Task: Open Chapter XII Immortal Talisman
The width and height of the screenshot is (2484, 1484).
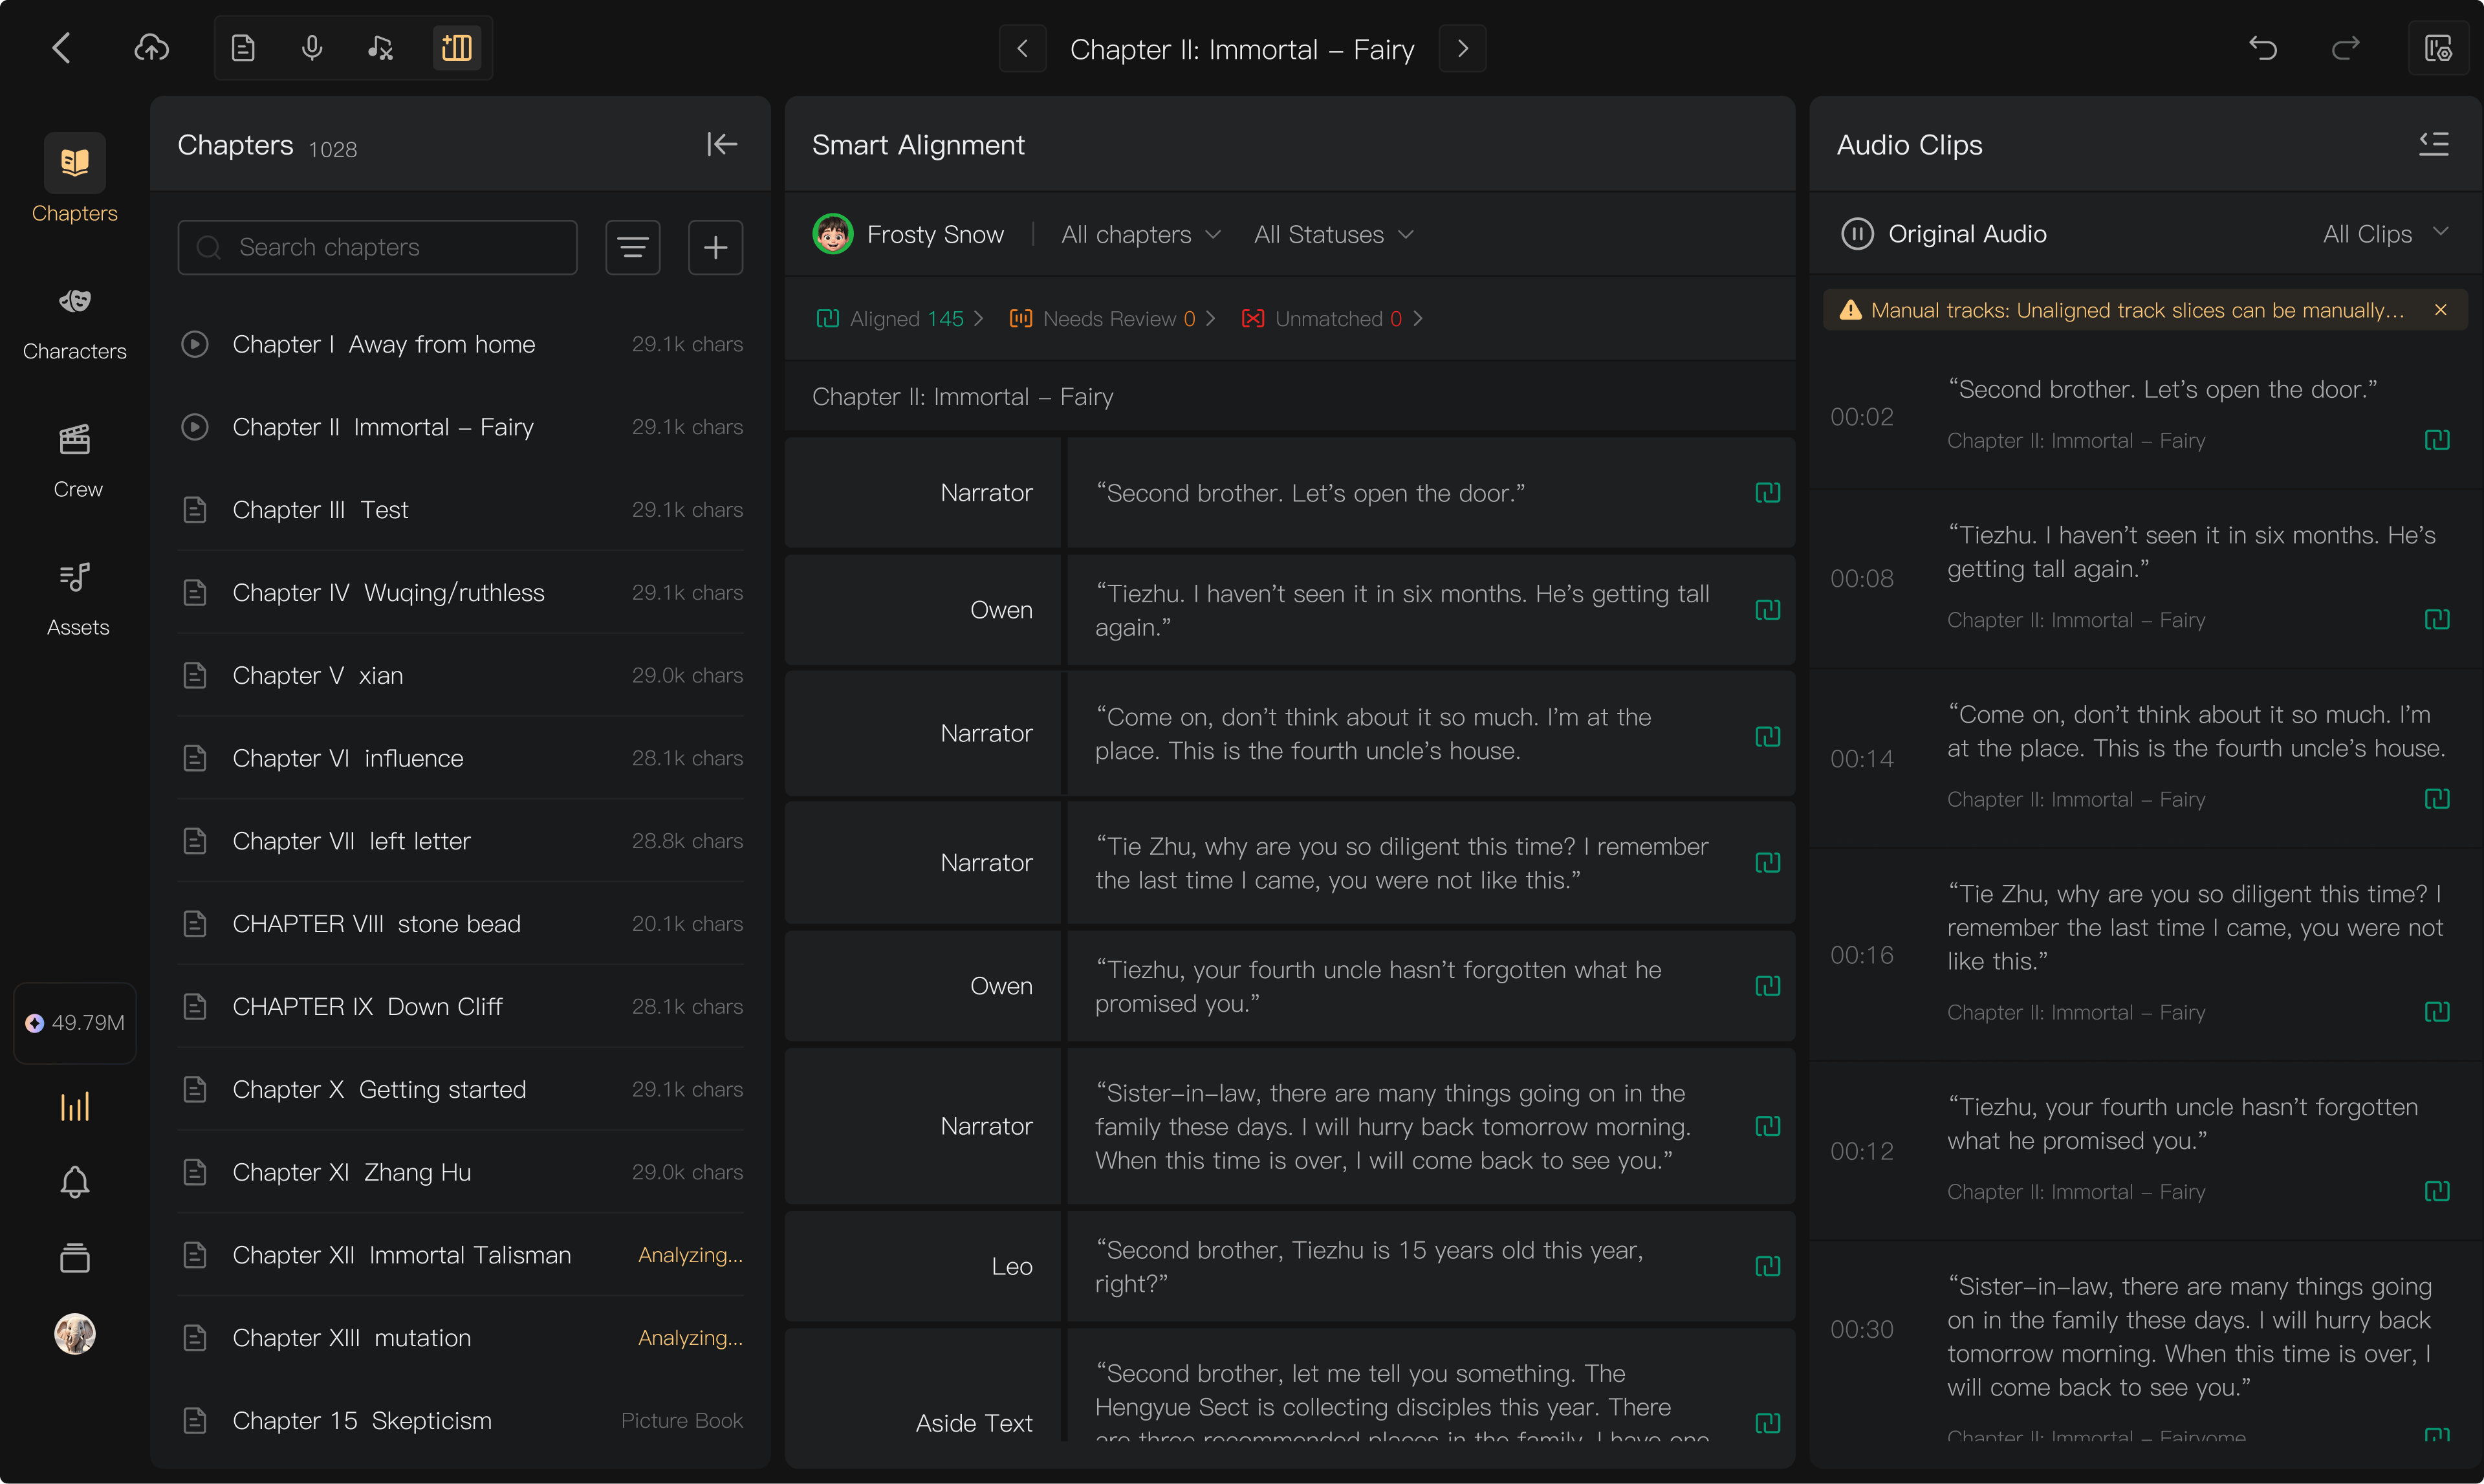Action: point(460,1255)
